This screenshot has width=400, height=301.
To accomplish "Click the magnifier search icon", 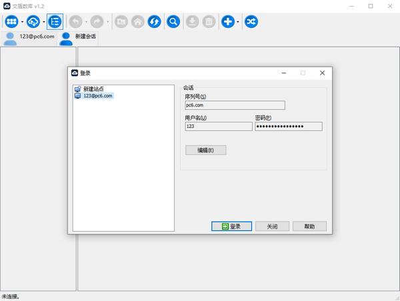I will 173,22.
